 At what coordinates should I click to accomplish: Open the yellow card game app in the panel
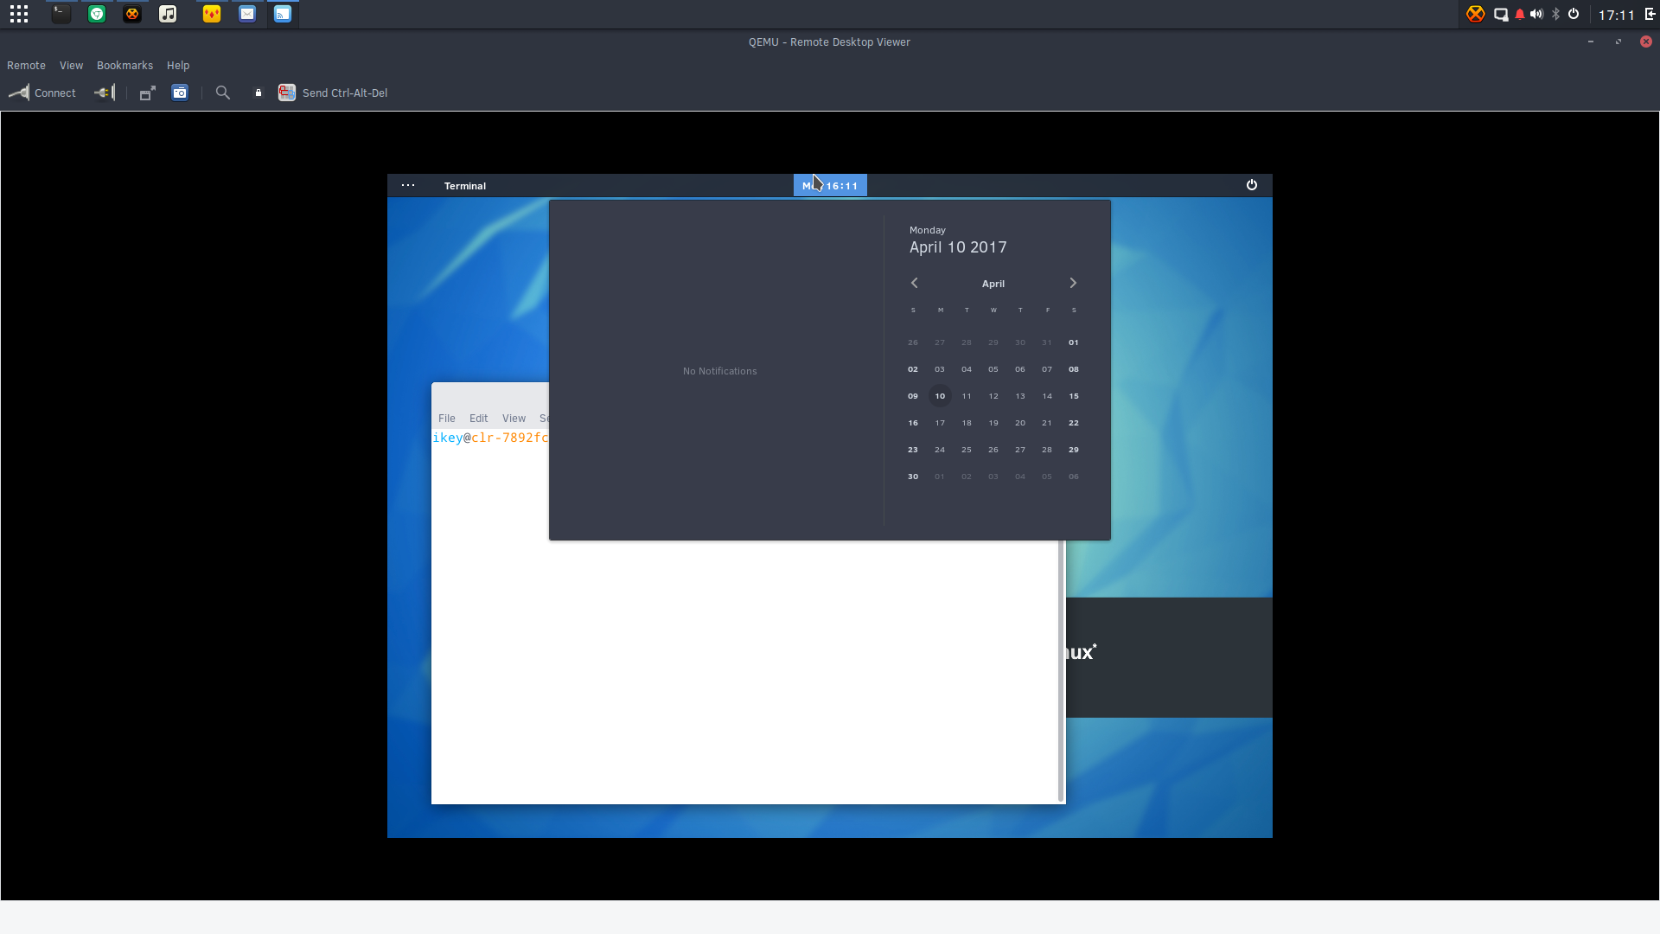click(x=212, y=14)
